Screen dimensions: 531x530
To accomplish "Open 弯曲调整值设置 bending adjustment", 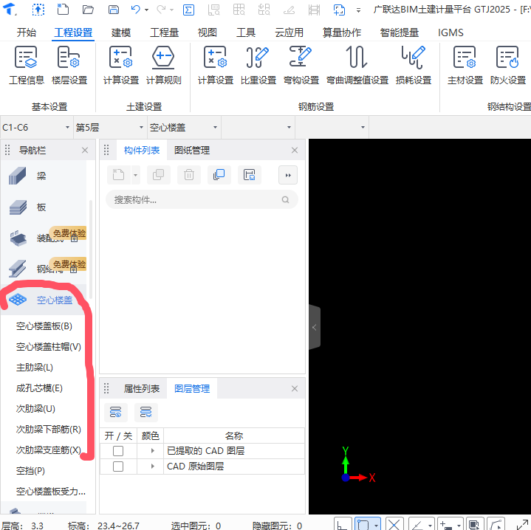I will click(x=357, y=65).
